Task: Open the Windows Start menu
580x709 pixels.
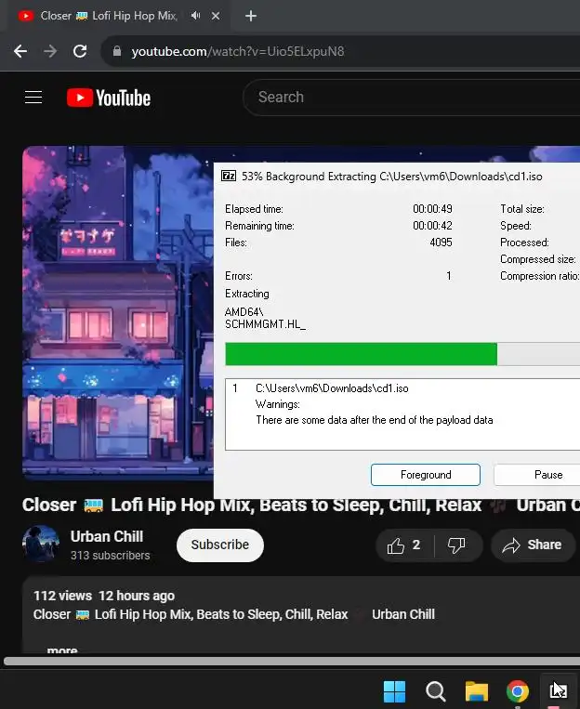Action: pyautogui.click(x=394, y=691)
